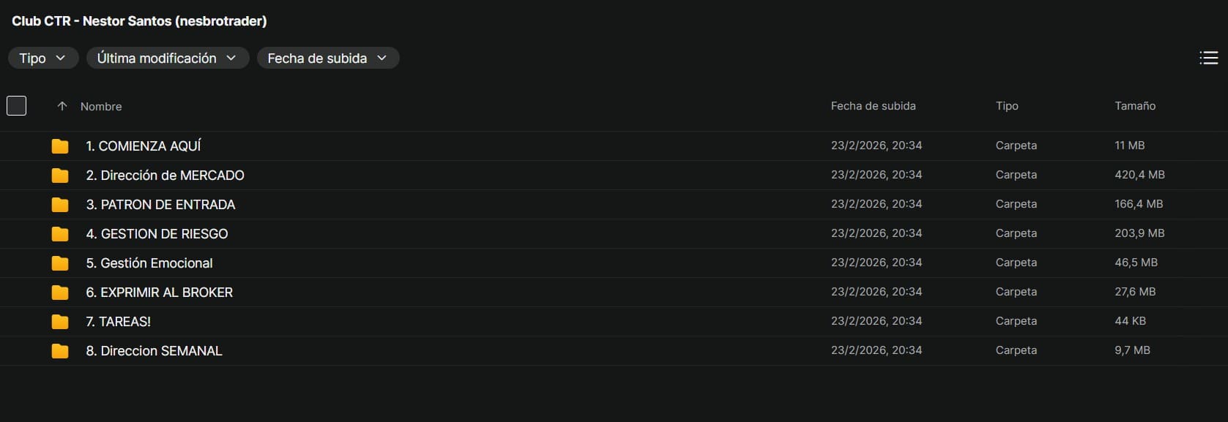Viewport: 1228px width, 422px height.
Task: Sort by the Nombre column header
Action: pyautogui.click(x=101, y=107)
